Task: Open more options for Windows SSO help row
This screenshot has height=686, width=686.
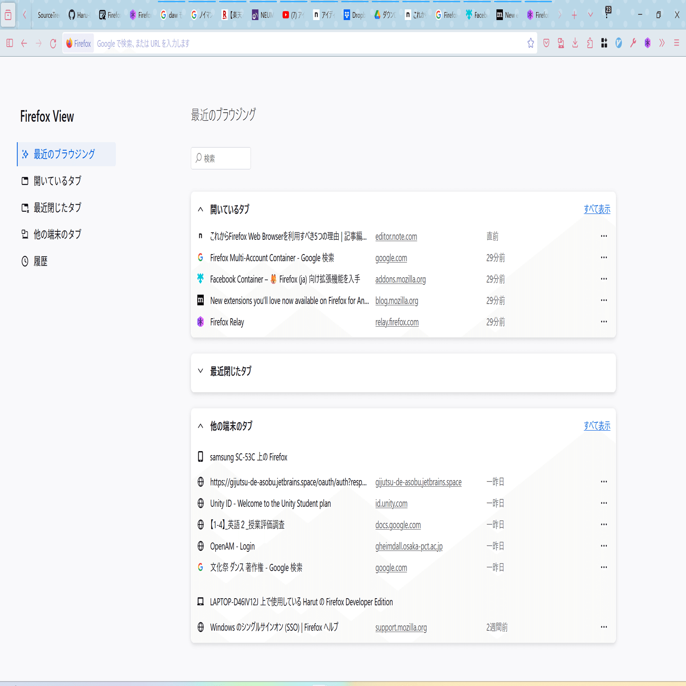Action: pos(604,627)
